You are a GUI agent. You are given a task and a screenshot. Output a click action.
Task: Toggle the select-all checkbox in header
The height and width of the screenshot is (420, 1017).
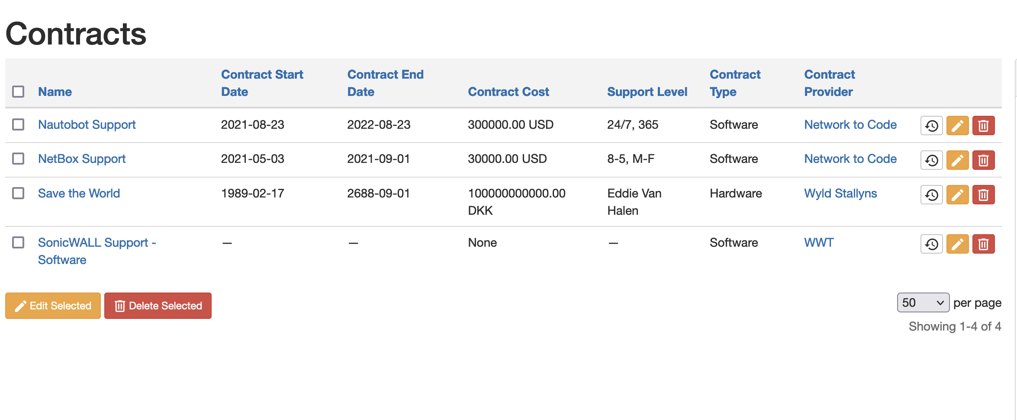tap(18, 92)
